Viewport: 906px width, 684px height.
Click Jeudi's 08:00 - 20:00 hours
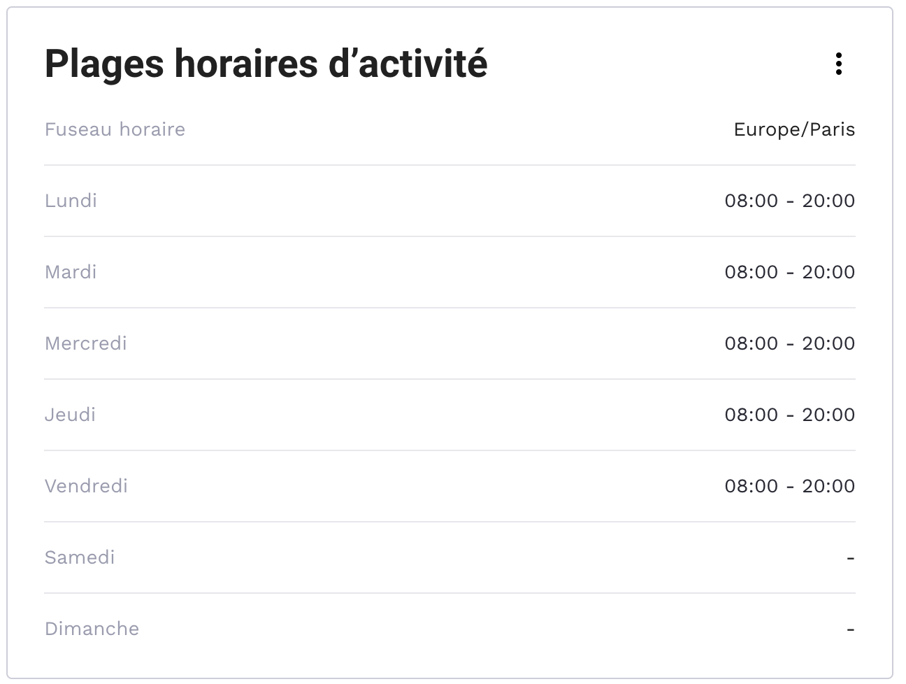tap(790, 415)
